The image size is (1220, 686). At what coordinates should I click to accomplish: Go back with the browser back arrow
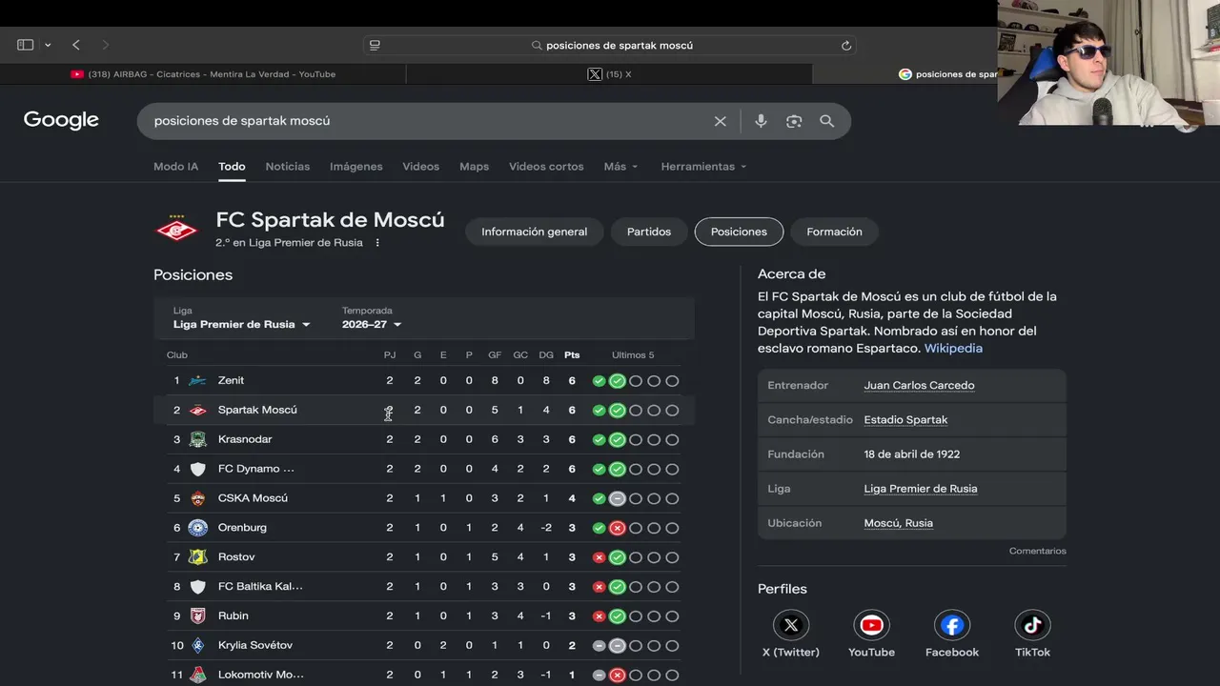tap(76, 45)
